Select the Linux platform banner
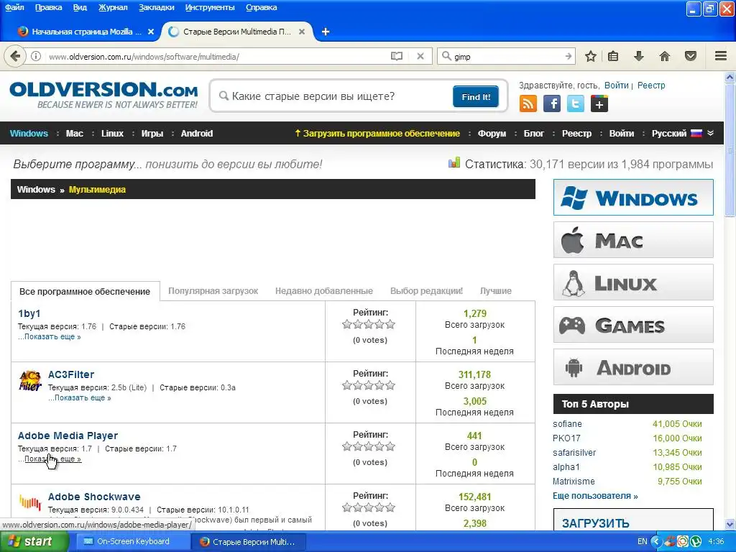 633,282
